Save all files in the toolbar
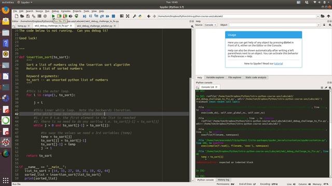 click(x=34, y=16)
